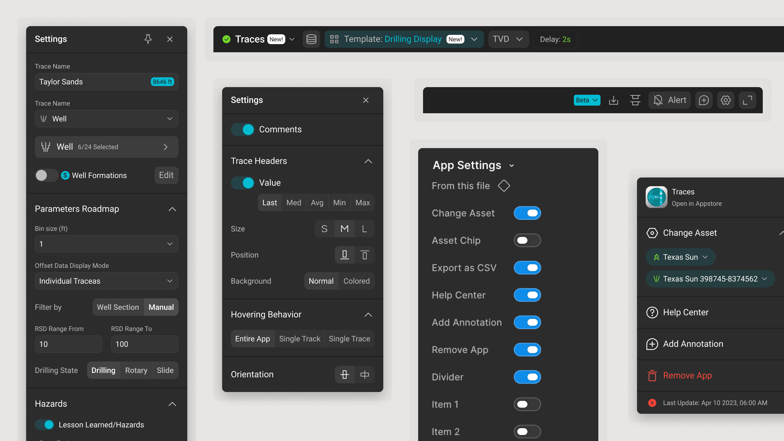784x441 pixels.
Task: Click the fullscreen expand icon in toolbar
Action: (748, 100)
